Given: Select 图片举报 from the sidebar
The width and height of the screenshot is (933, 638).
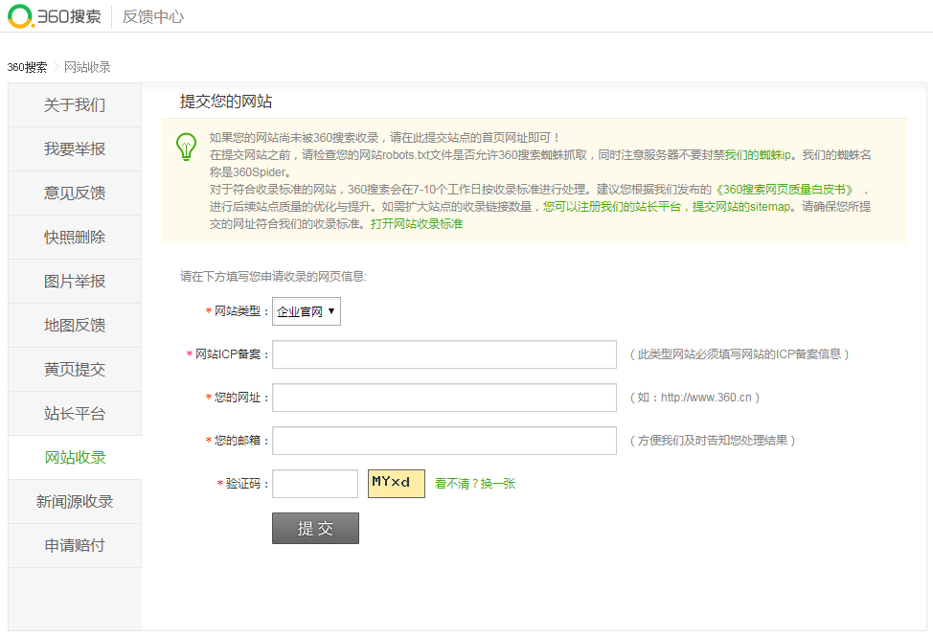Looking at the screenshot, I should tap(75, 282).
